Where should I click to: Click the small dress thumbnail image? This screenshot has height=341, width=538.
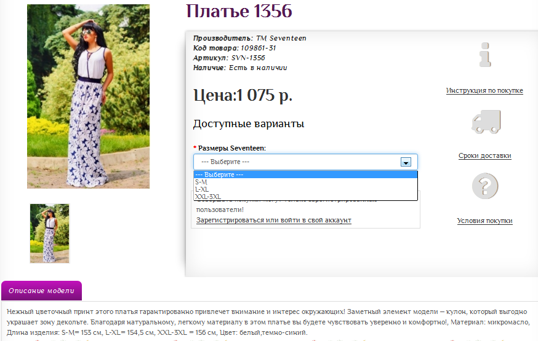coord(50,233)
